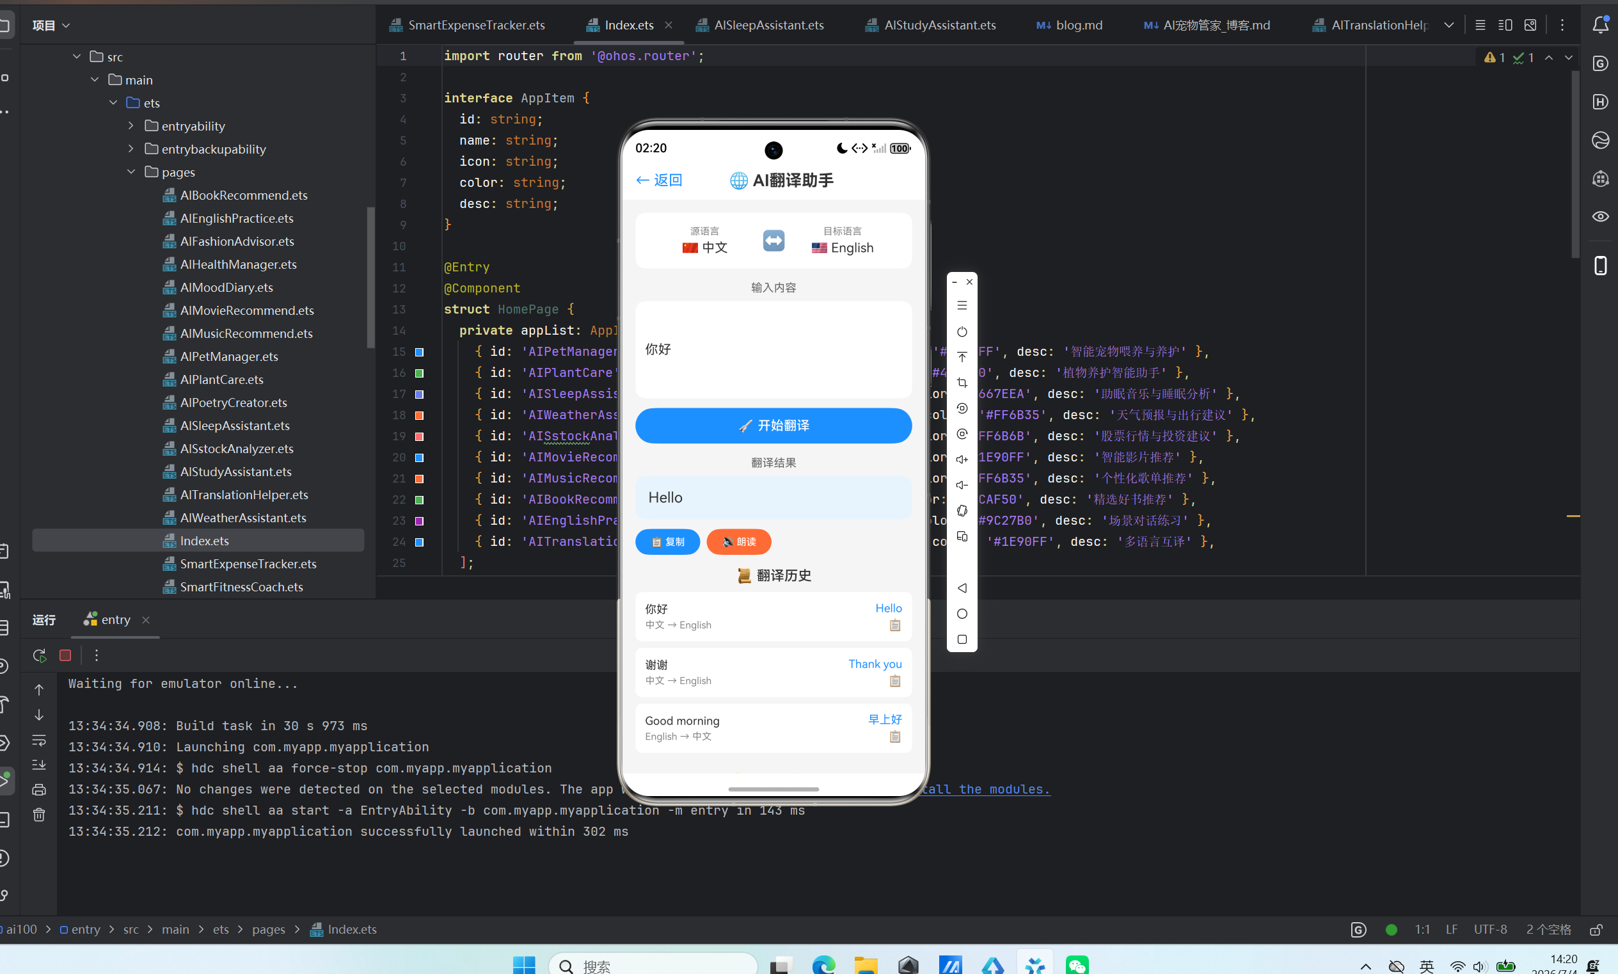Screen dimensions: 1618x974
Task: Click green color swatch on line 16
Action: [419, 373]
